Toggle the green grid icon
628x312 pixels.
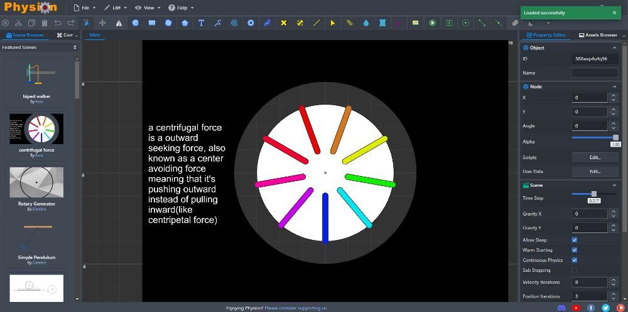(x=449, y=23)
